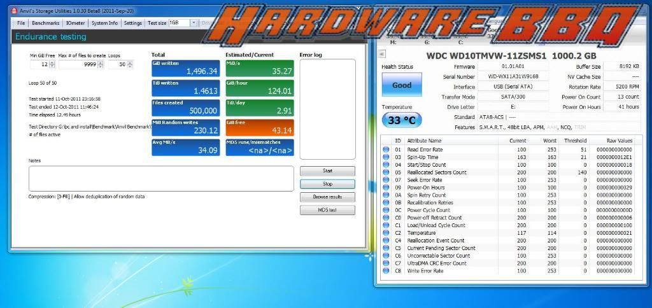652x308 pixels.
Task: Open the Benchmarks menu
Action: coord(46,23)
